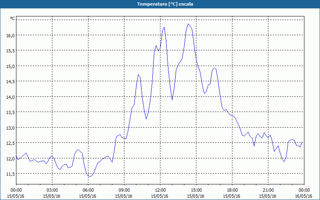320x200 pixels.
Task: Click the 03:00 time axis label
Action: (x=52, y=190)
